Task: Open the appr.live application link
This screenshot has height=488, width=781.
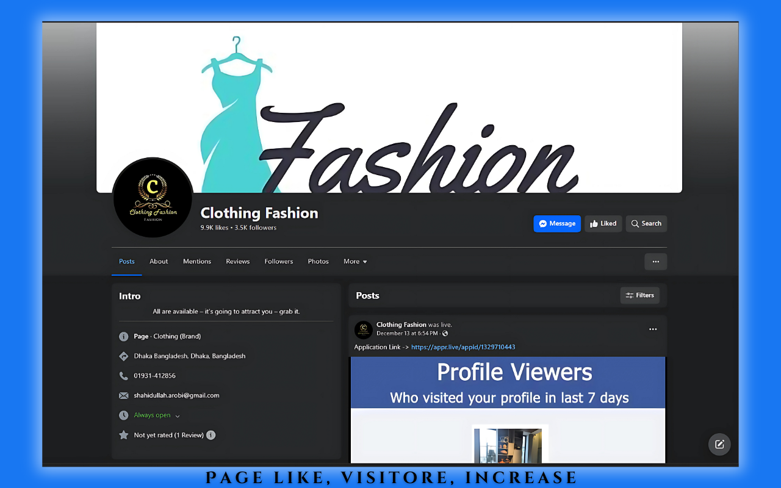Action: click(463, 347)
